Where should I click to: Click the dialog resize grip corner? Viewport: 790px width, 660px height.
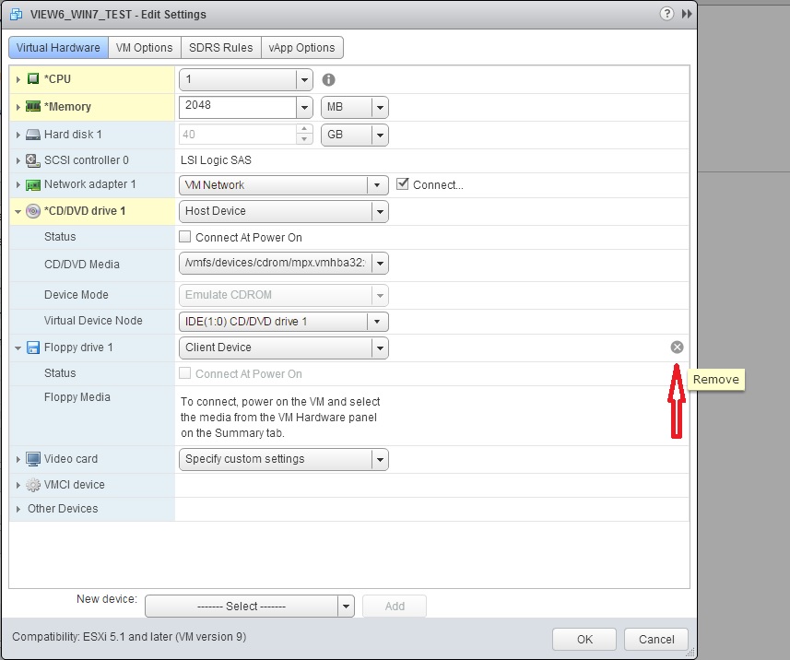point(690,652)
